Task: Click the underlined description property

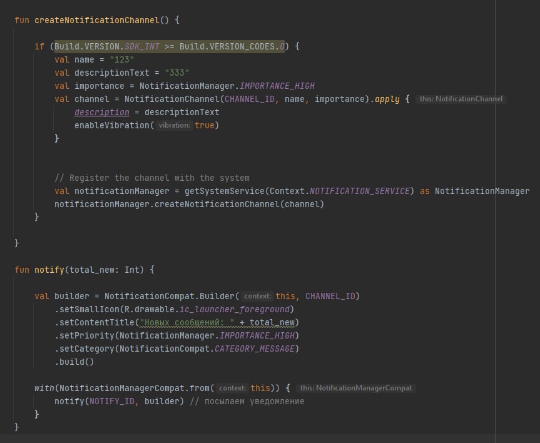Action: [102, 112]
